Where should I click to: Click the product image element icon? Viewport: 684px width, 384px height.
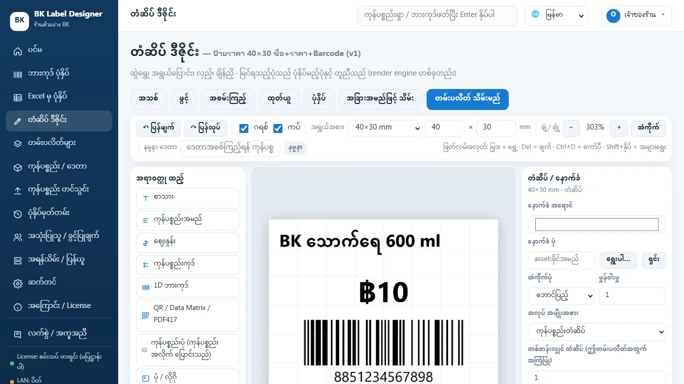pyautogui.click(x=144, y=350)
